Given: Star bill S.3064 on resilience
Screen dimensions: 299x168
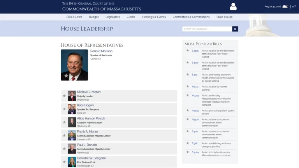Looking at the screenshot, I should tap(188, 152).
